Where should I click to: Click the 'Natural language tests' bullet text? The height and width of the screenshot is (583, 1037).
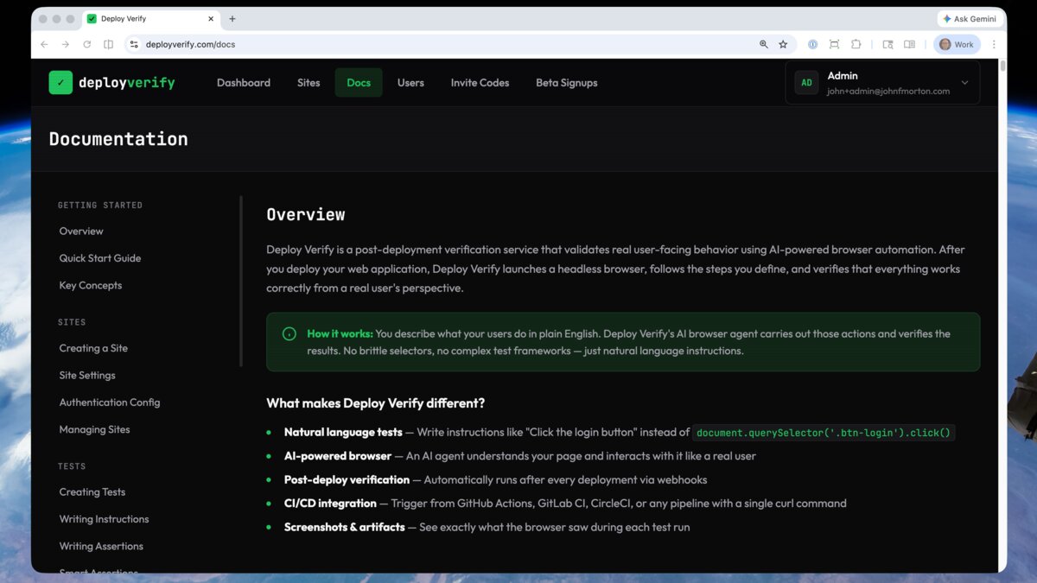343,433
